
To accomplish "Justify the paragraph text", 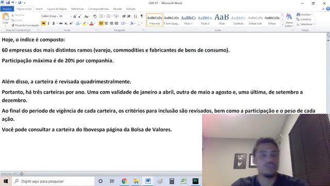I will pos(117,23).
